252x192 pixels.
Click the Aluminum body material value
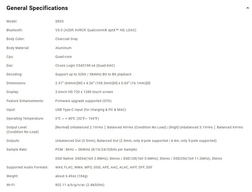coord(63,48)
